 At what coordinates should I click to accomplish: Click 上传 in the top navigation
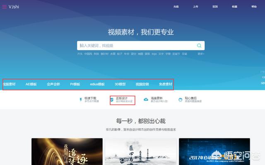195,7
